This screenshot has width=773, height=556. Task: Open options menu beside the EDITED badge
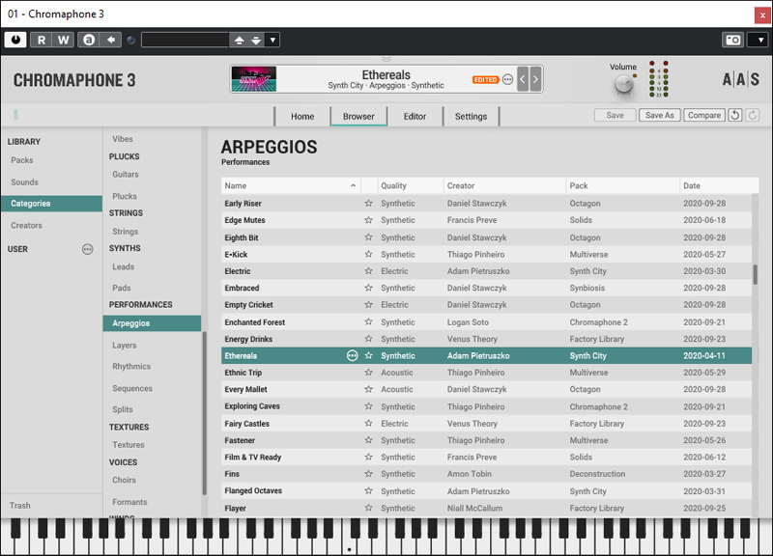pos(507,79)
